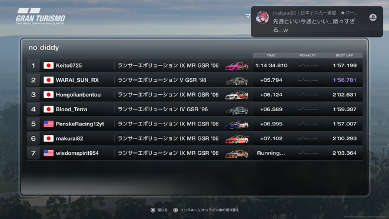Click best lap 2'02.631
The height and width of the screenshot is (219, 389).
(x=345, y=95)
